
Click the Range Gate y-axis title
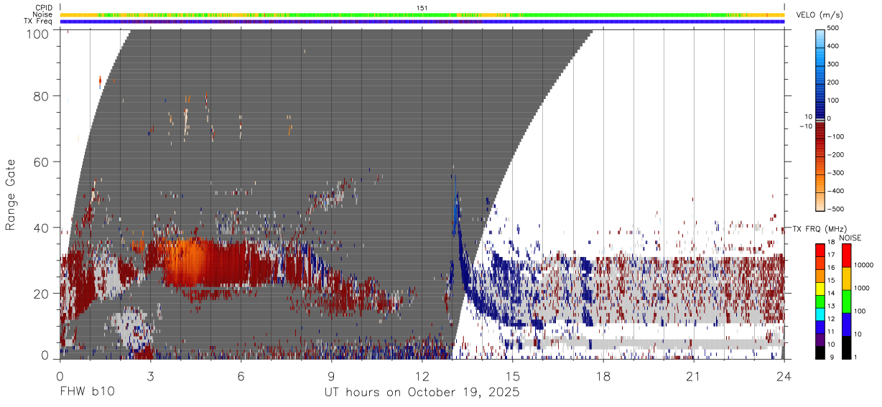click(x=11, y=195)
